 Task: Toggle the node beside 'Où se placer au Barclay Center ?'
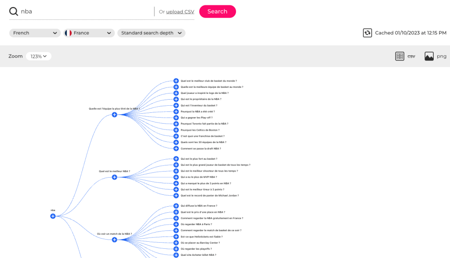176,242
